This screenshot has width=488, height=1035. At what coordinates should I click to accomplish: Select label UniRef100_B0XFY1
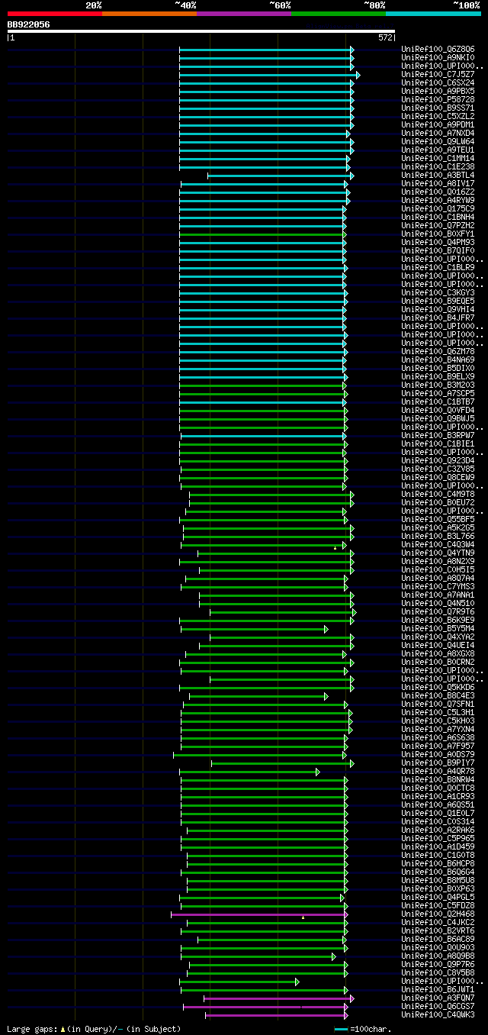point(438,234)
